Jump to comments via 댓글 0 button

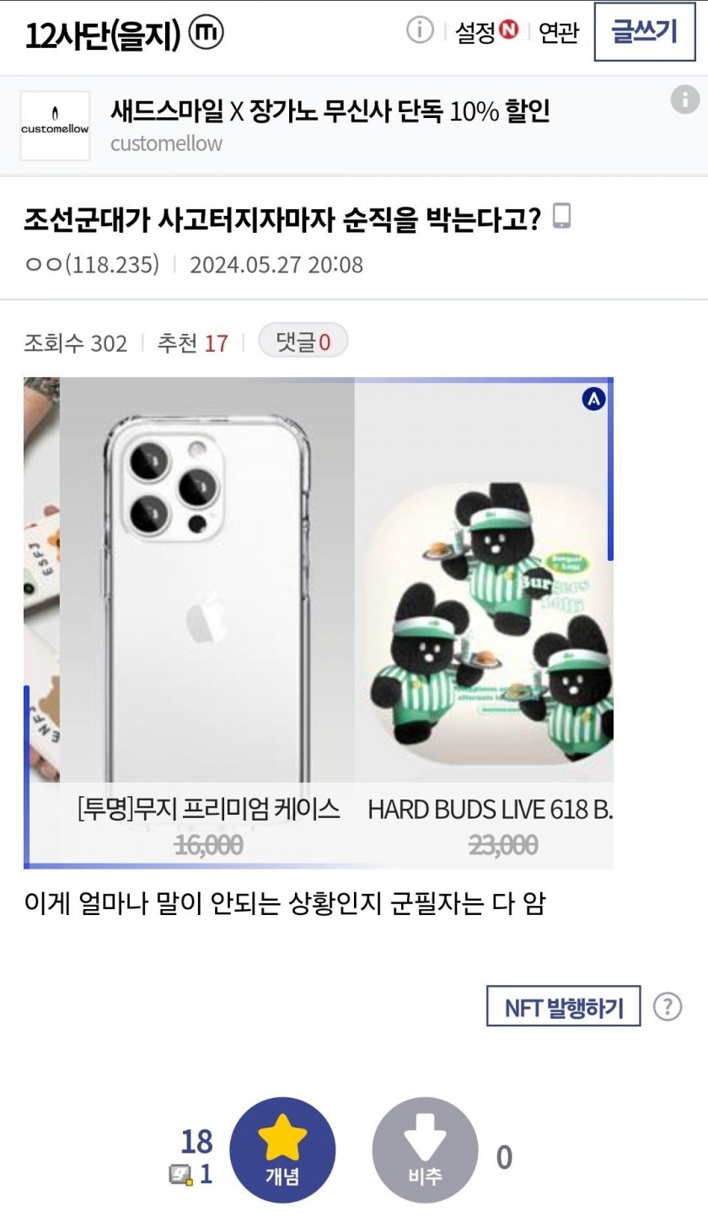[303, 341]
